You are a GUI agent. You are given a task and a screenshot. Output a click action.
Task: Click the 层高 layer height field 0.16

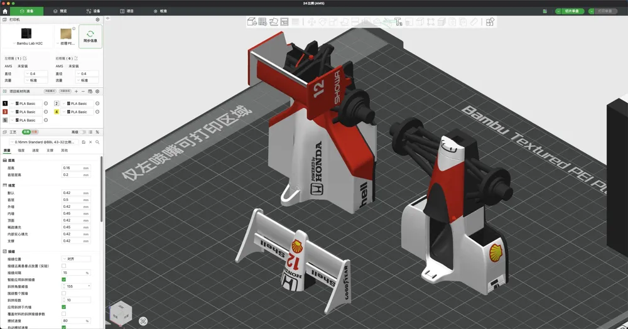click(x=76, y=168)
